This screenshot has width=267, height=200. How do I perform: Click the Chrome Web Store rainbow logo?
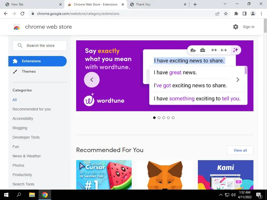17,27
